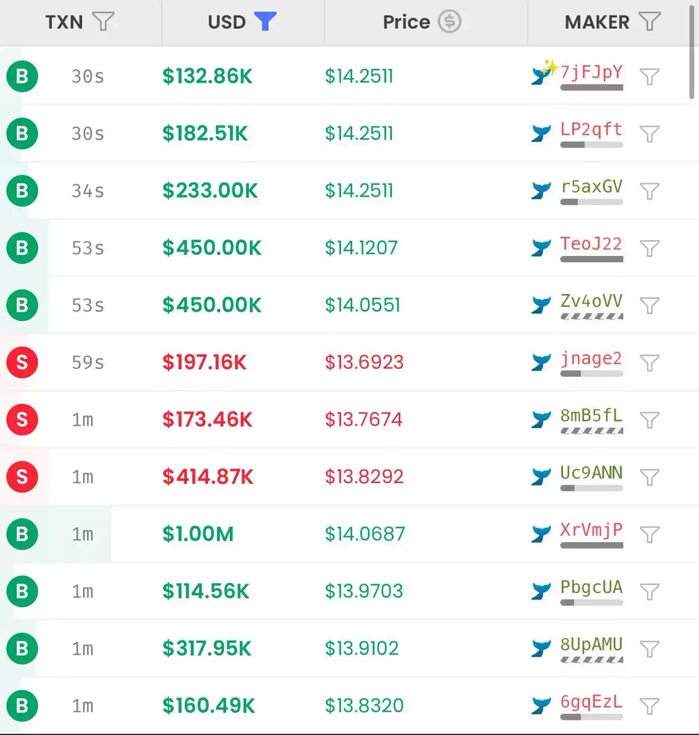The width and height of the screenshot is (699, 735).
Task: Filter trades by maker jnage2
Action: (x=649, y=363)
